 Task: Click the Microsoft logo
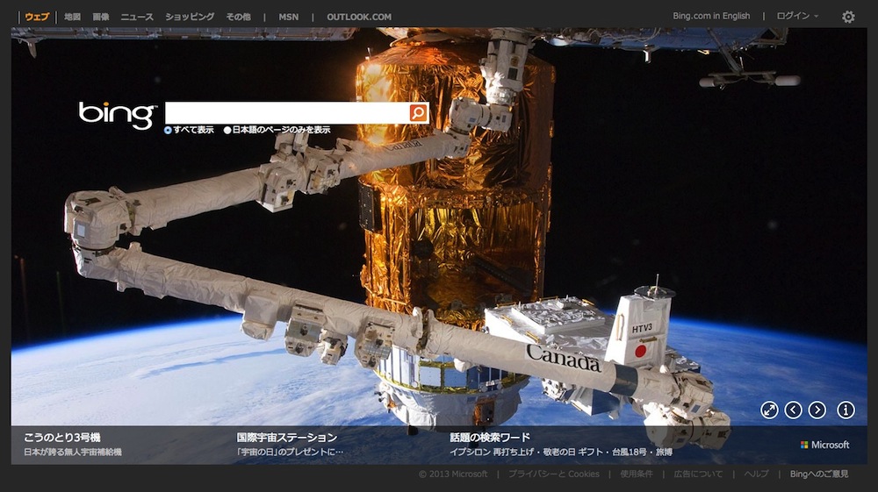pos(824,445)
